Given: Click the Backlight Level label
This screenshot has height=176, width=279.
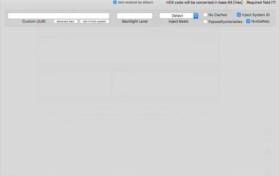Looking at the screenshot, I should click(135, 22).
